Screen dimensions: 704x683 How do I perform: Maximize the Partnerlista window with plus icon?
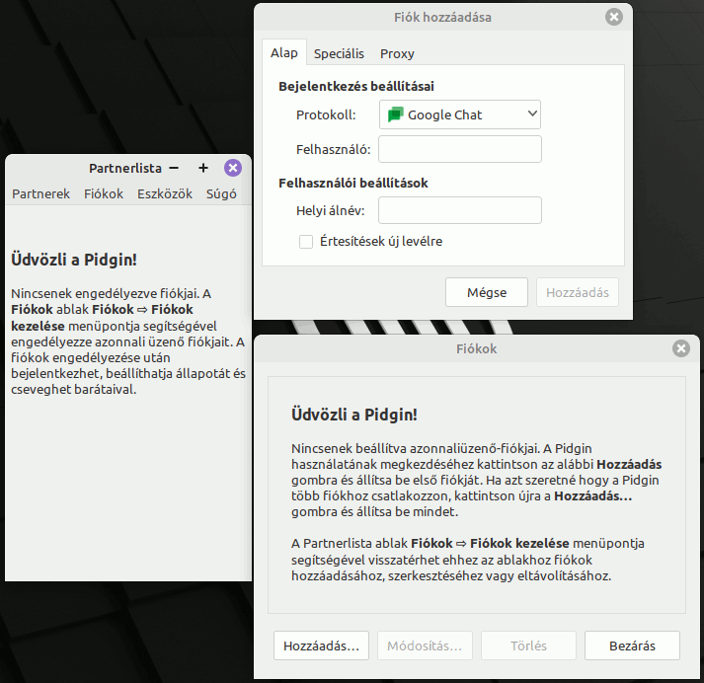(x=203, y=168)
